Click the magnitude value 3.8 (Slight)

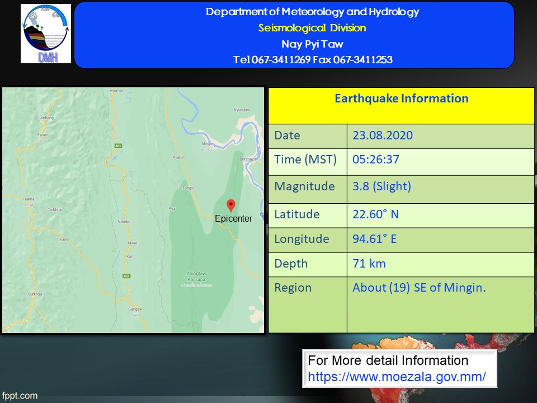point(381,186)
